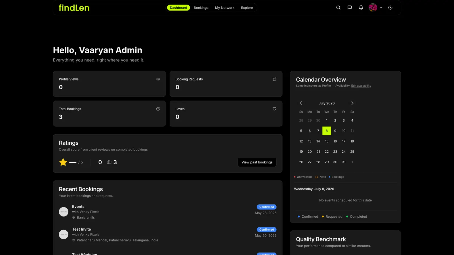Click the check icon on Total Bookings

[158, 109]
